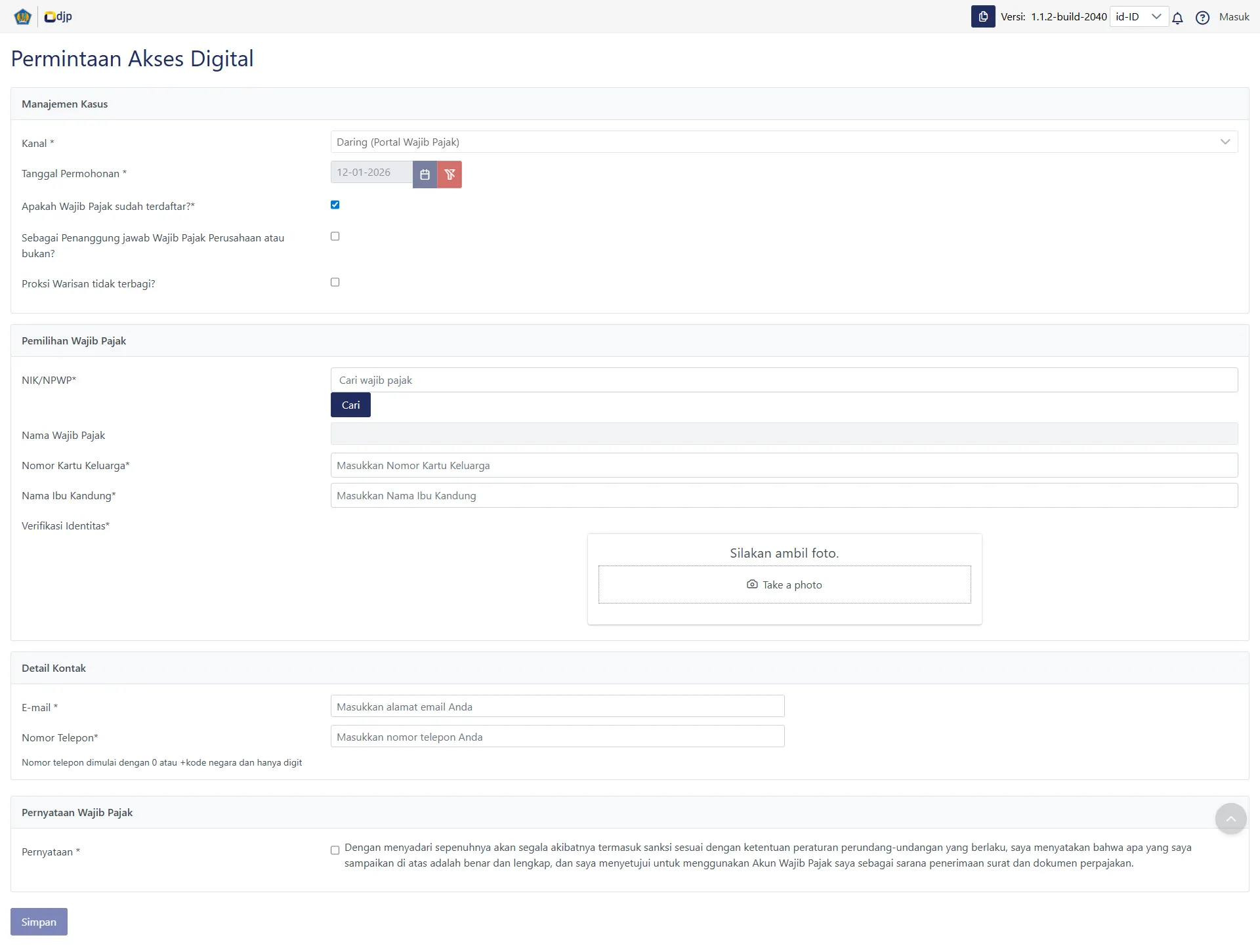Enable Proksi Warisan tidak terbagi checkbox
The height and width of the screenshot is (946, 1260).
tap(335, 282)
